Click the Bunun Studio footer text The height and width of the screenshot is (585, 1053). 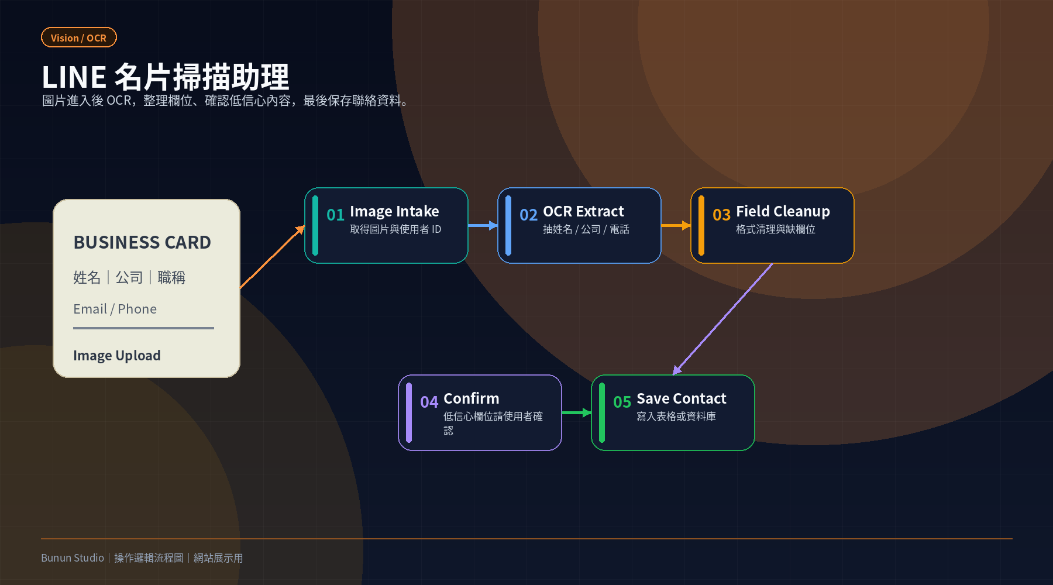[73, 558]
